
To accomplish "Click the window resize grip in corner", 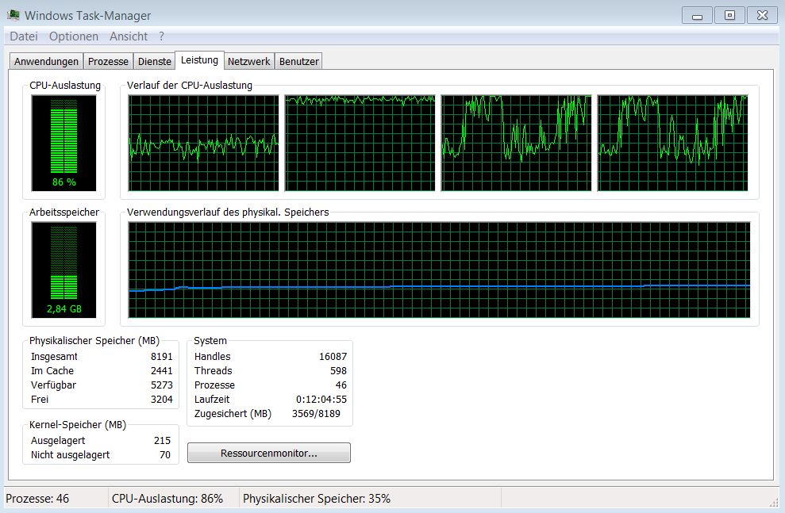I will click(x=774, y=502).
